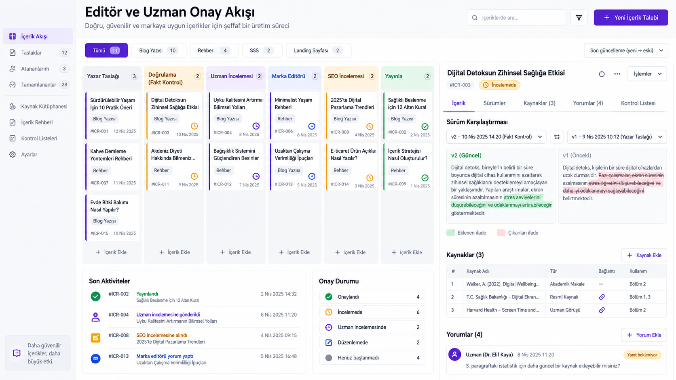Filter by Blog Yazısı chip
Image resolution: width=676 pixels, height=380 pixels.
click(158, 50)
